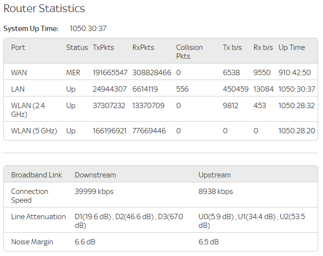Click the Router Statistics page heading
Viewport: 323px width, 256px height.
click(44, 9)
